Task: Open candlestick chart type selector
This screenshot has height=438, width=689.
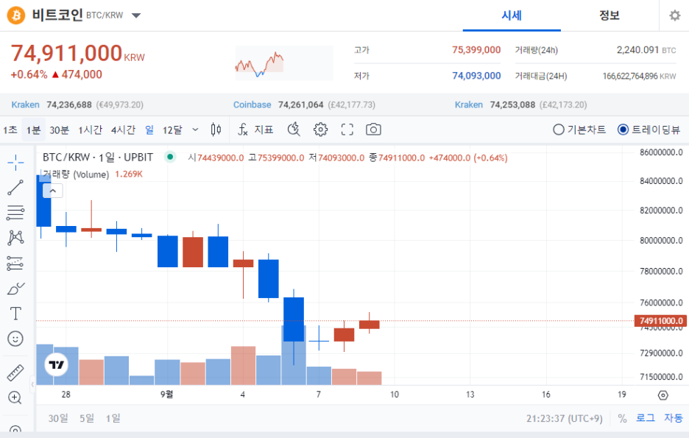Action: point(216,130)
